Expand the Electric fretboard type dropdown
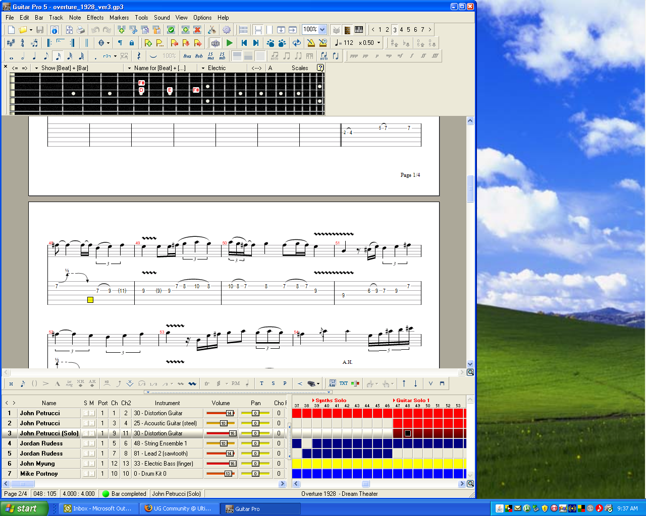Viewport: 646px width, 516px height. pyautogui.click(x=203, y=68)
